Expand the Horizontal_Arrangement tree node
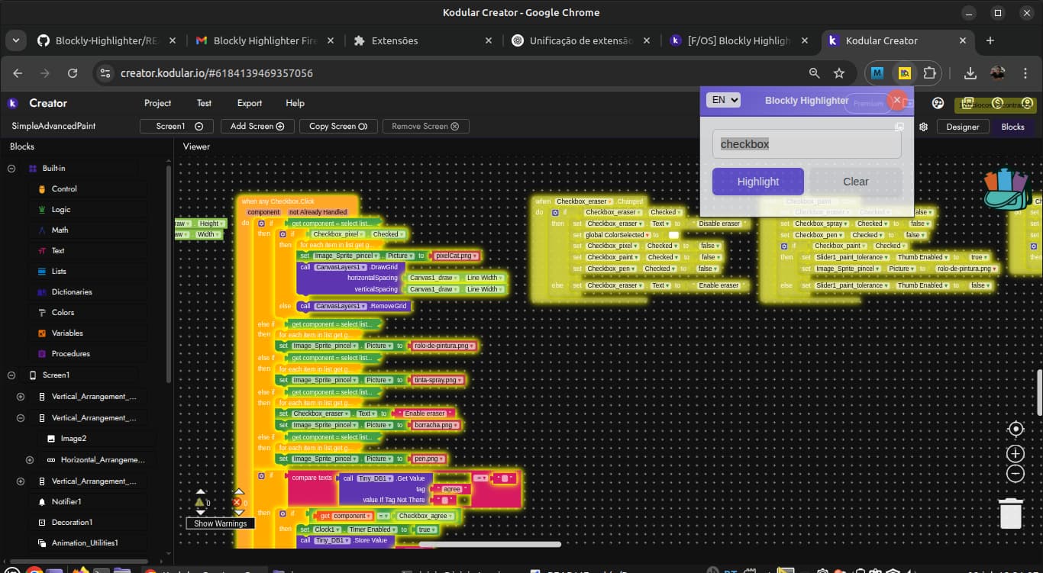Screen dimensions: 1043x573 tap(30, 460)
